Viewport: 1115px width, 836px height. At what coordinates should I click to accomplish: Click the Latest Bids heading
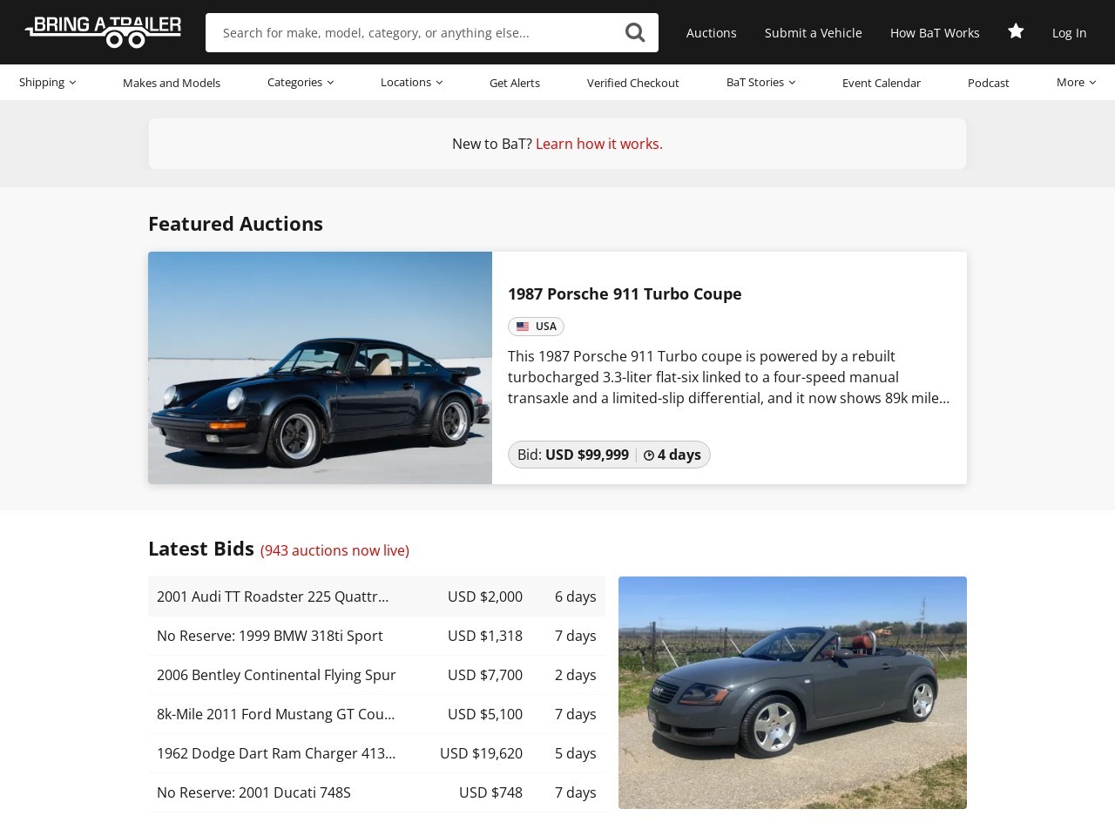point(201,549)
